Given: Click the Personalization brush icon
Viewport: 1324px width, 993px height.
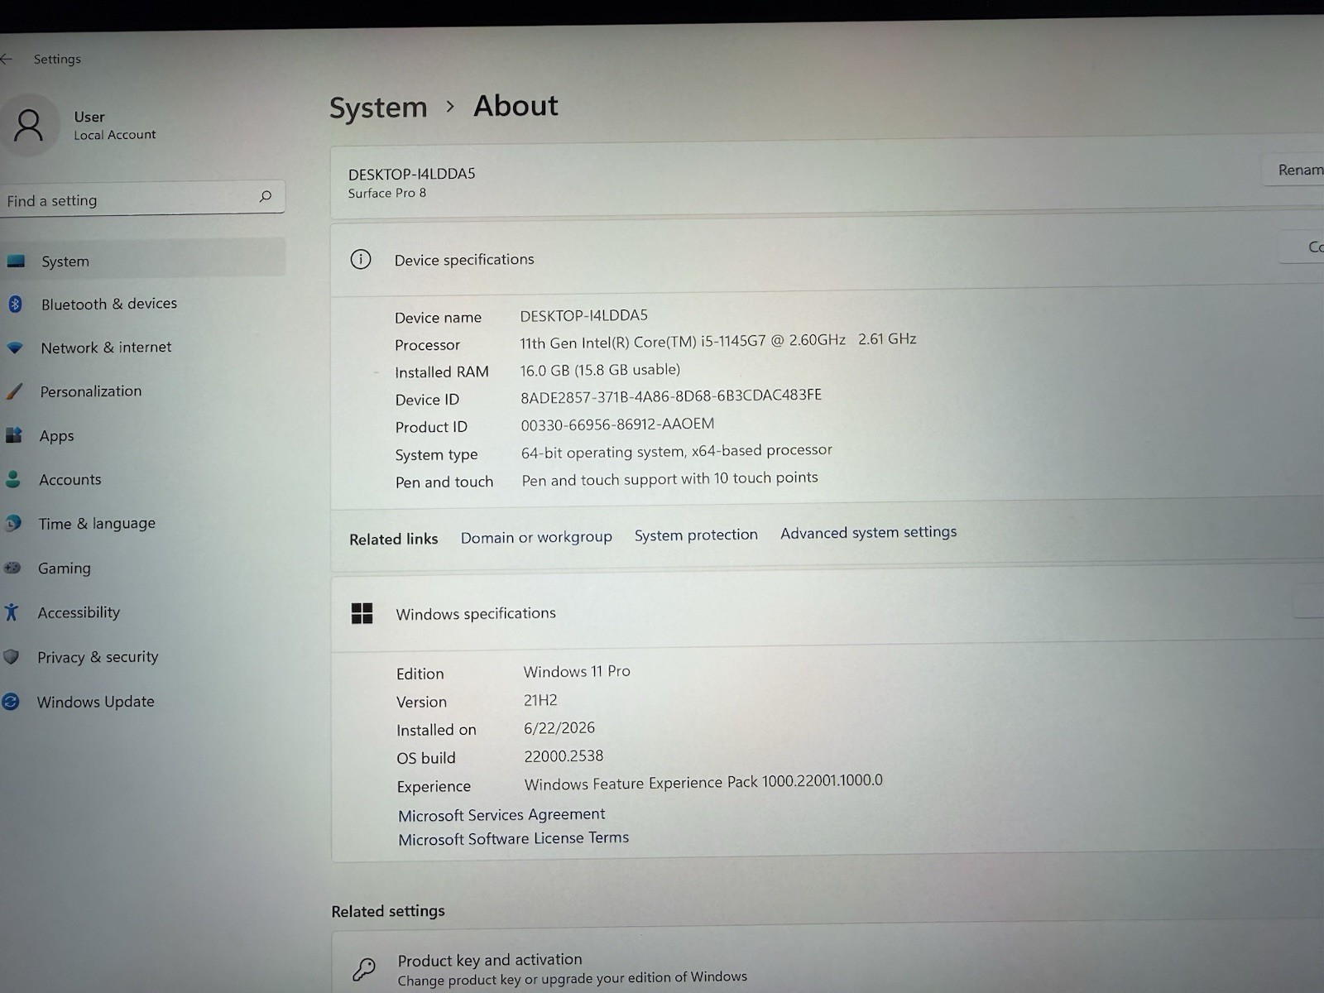Looking at the screenshot, I should click(14, 391).
